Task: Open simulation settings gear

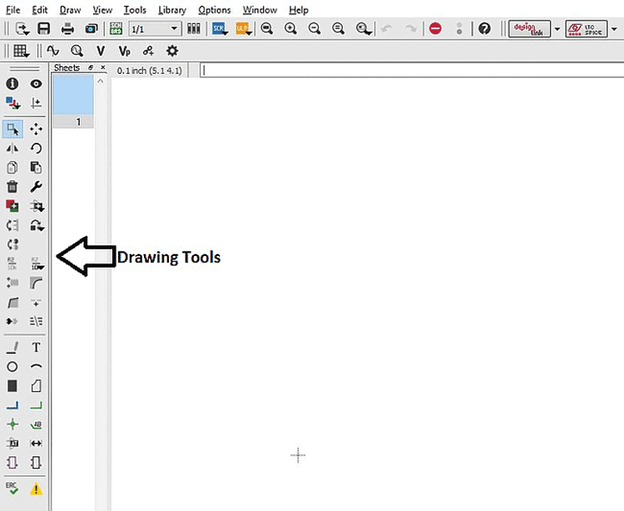Action: tap(172, 51)
